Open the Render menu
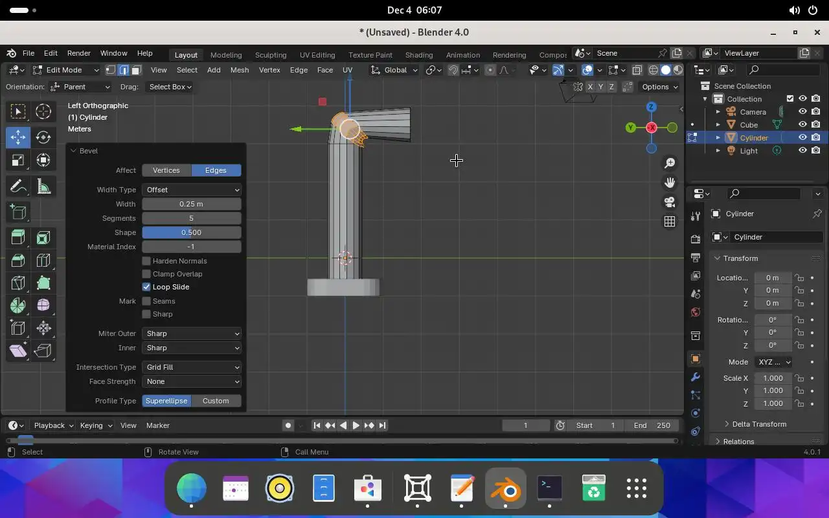The height and width of the screenshot is (518, 829). 79,53
